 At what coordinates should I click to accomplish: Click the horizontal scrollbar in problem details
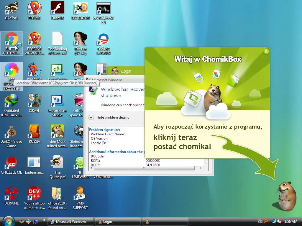click(x=144, y=168)
